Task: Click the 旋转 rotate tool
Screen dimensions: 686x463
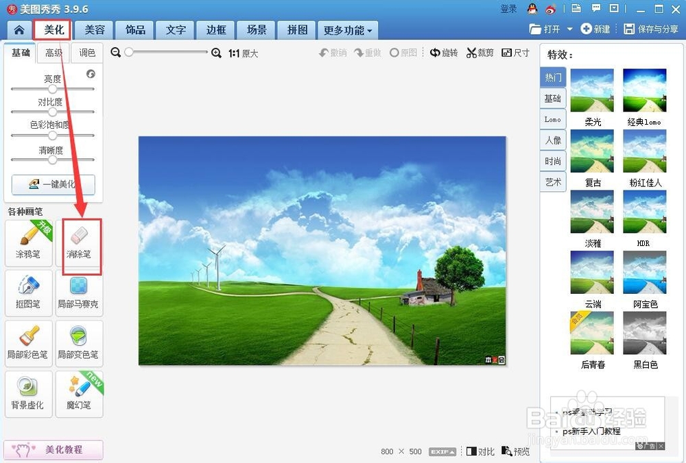Action: click(x=443, y=53)
